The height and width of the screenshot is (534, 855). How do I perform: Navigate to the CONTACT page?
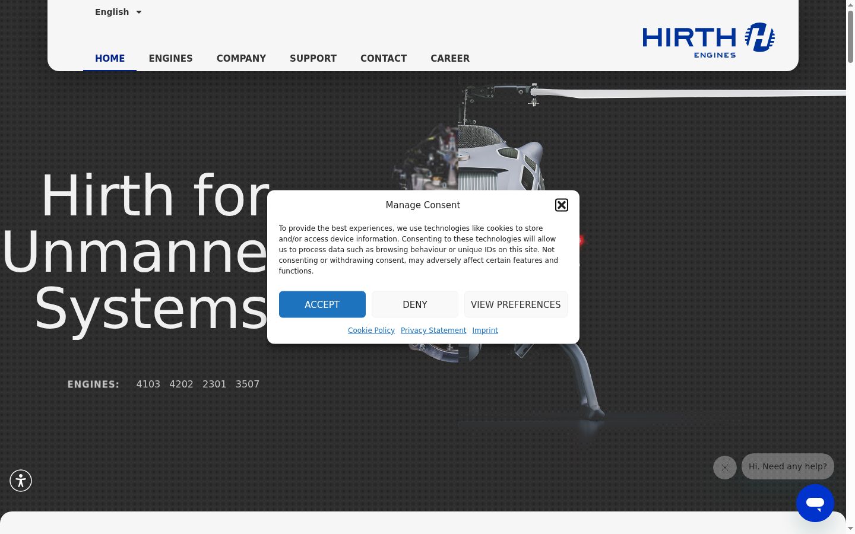coord(384,58)
